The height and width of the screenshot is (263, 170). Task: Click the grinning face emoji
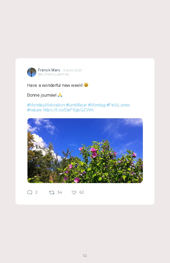click(86, 85)
